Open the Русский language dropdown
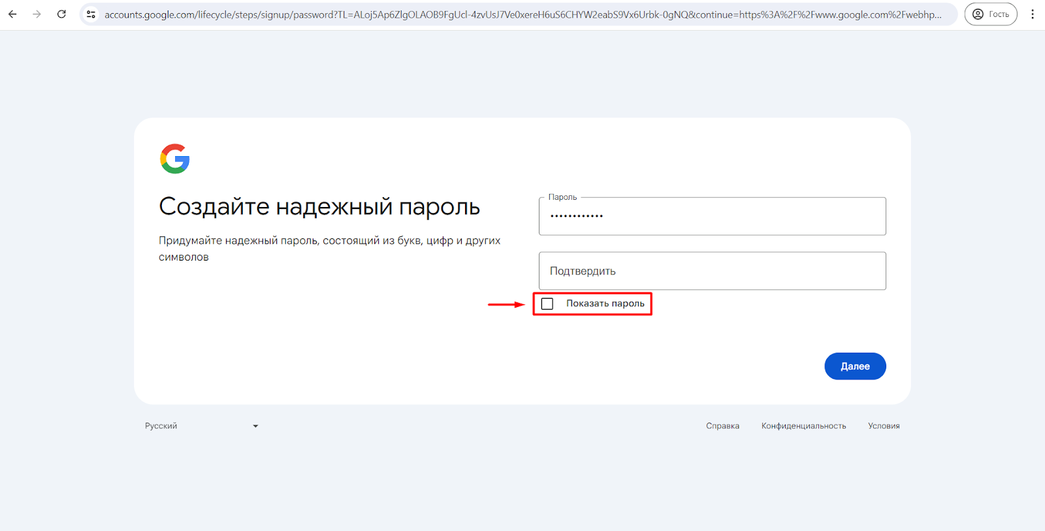The image size is (1045, 531). [202, 426]
